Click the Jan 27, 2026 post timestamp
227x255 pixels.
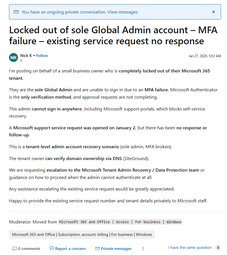(205, 56)
